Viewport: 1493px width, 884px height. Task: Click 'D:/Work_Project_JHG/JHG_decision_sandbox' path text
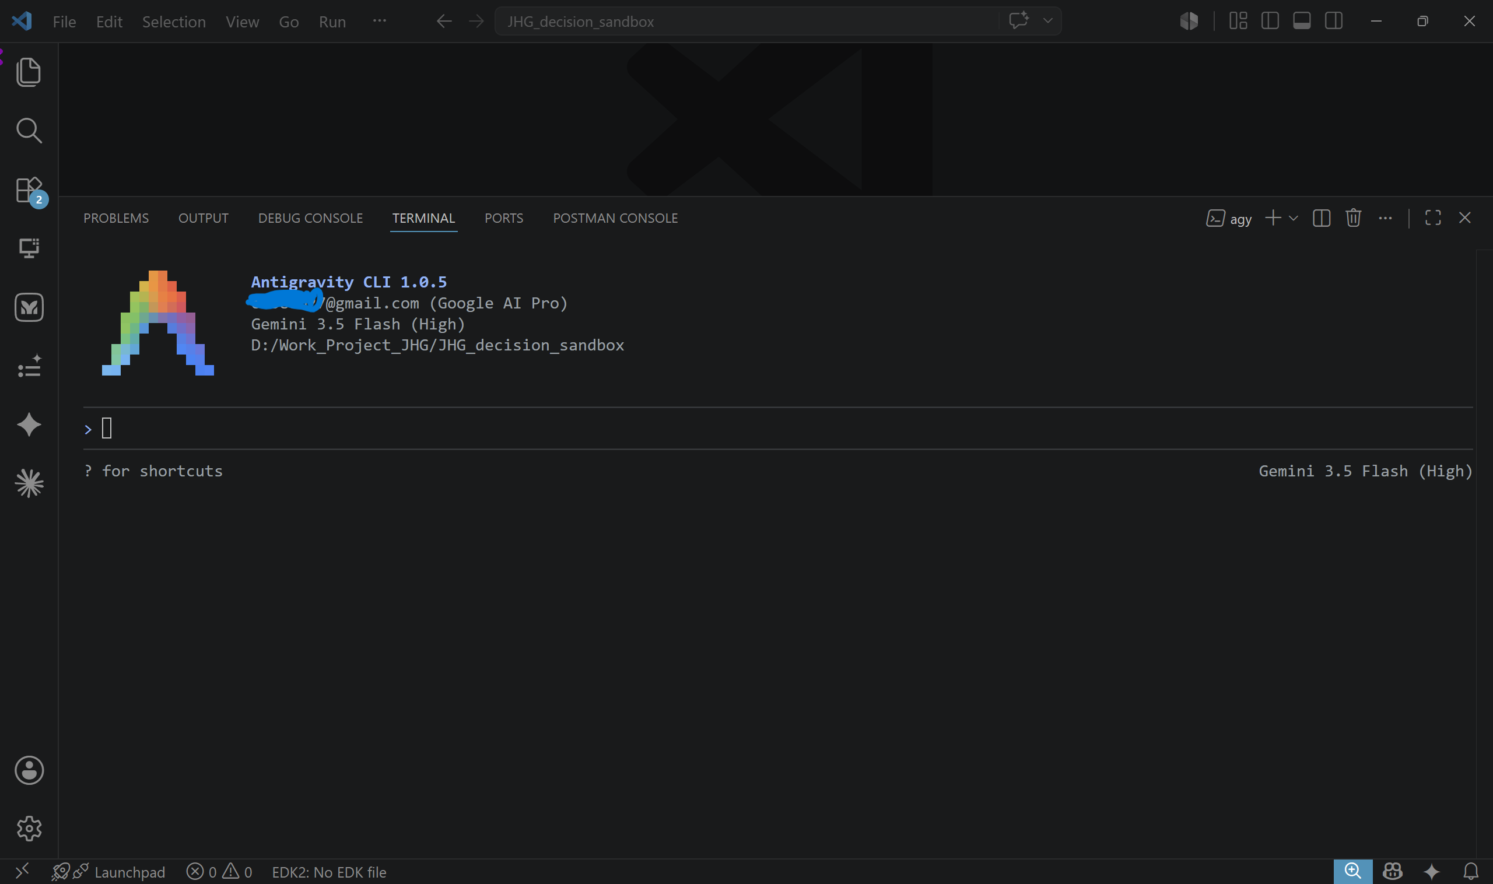click(437, 345)
